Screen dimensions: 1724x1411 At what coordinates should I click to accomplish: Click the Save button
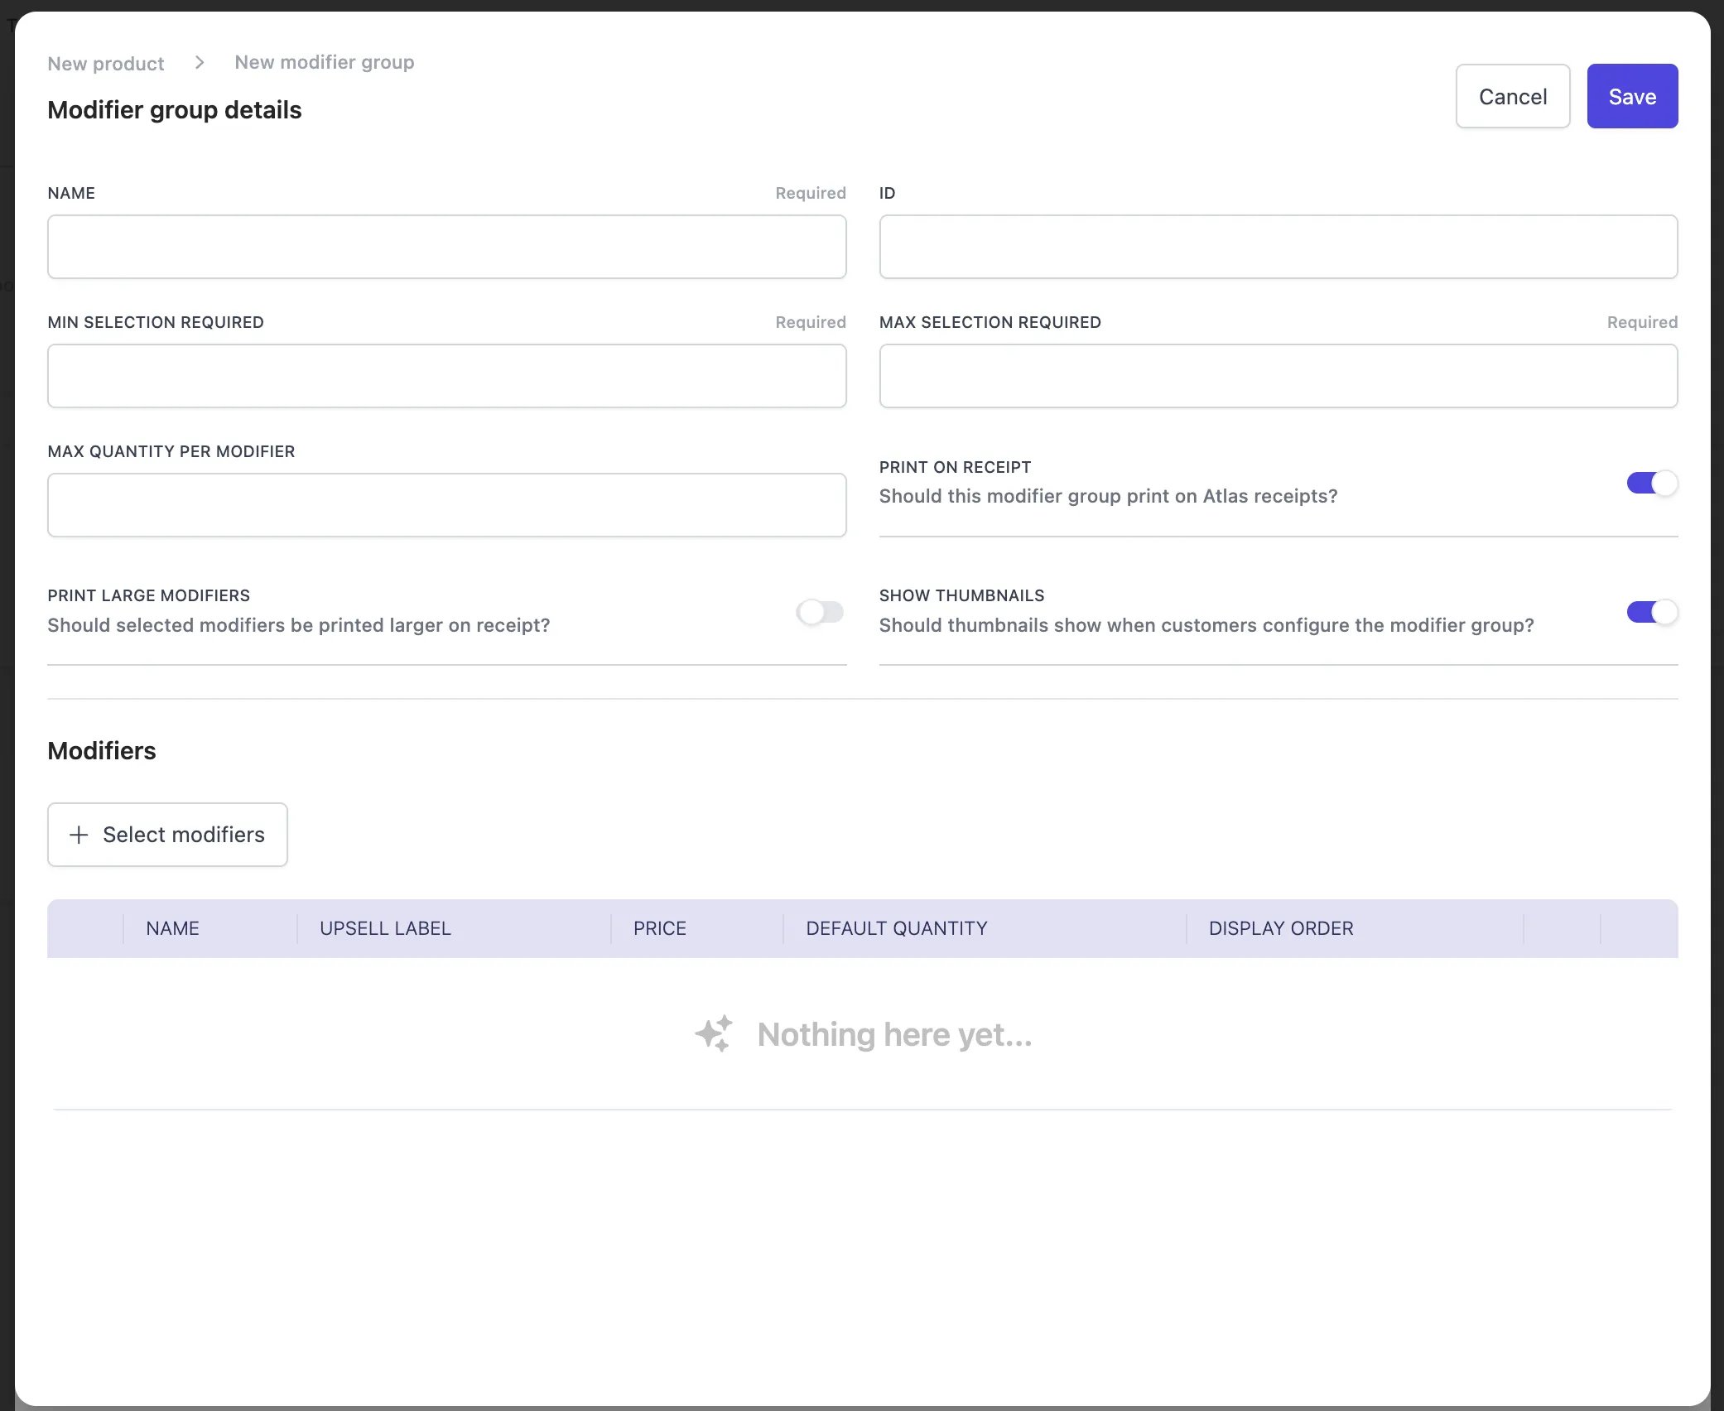[1632, 96]
